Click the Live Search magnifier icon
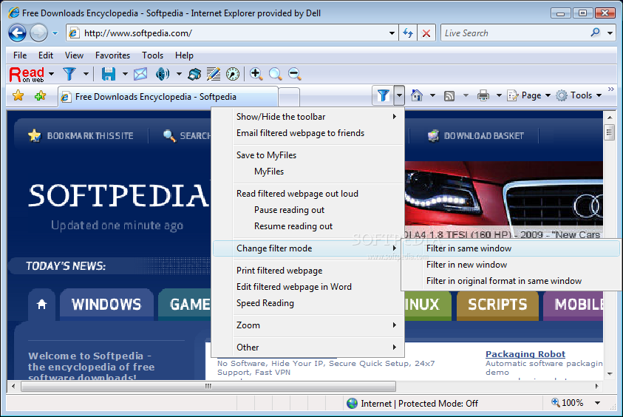This screenshot has height=417, width=623. click(595, 33)
